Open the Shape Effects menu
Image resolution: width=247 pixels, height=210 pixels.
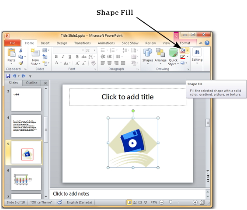(x=184, y=63)
